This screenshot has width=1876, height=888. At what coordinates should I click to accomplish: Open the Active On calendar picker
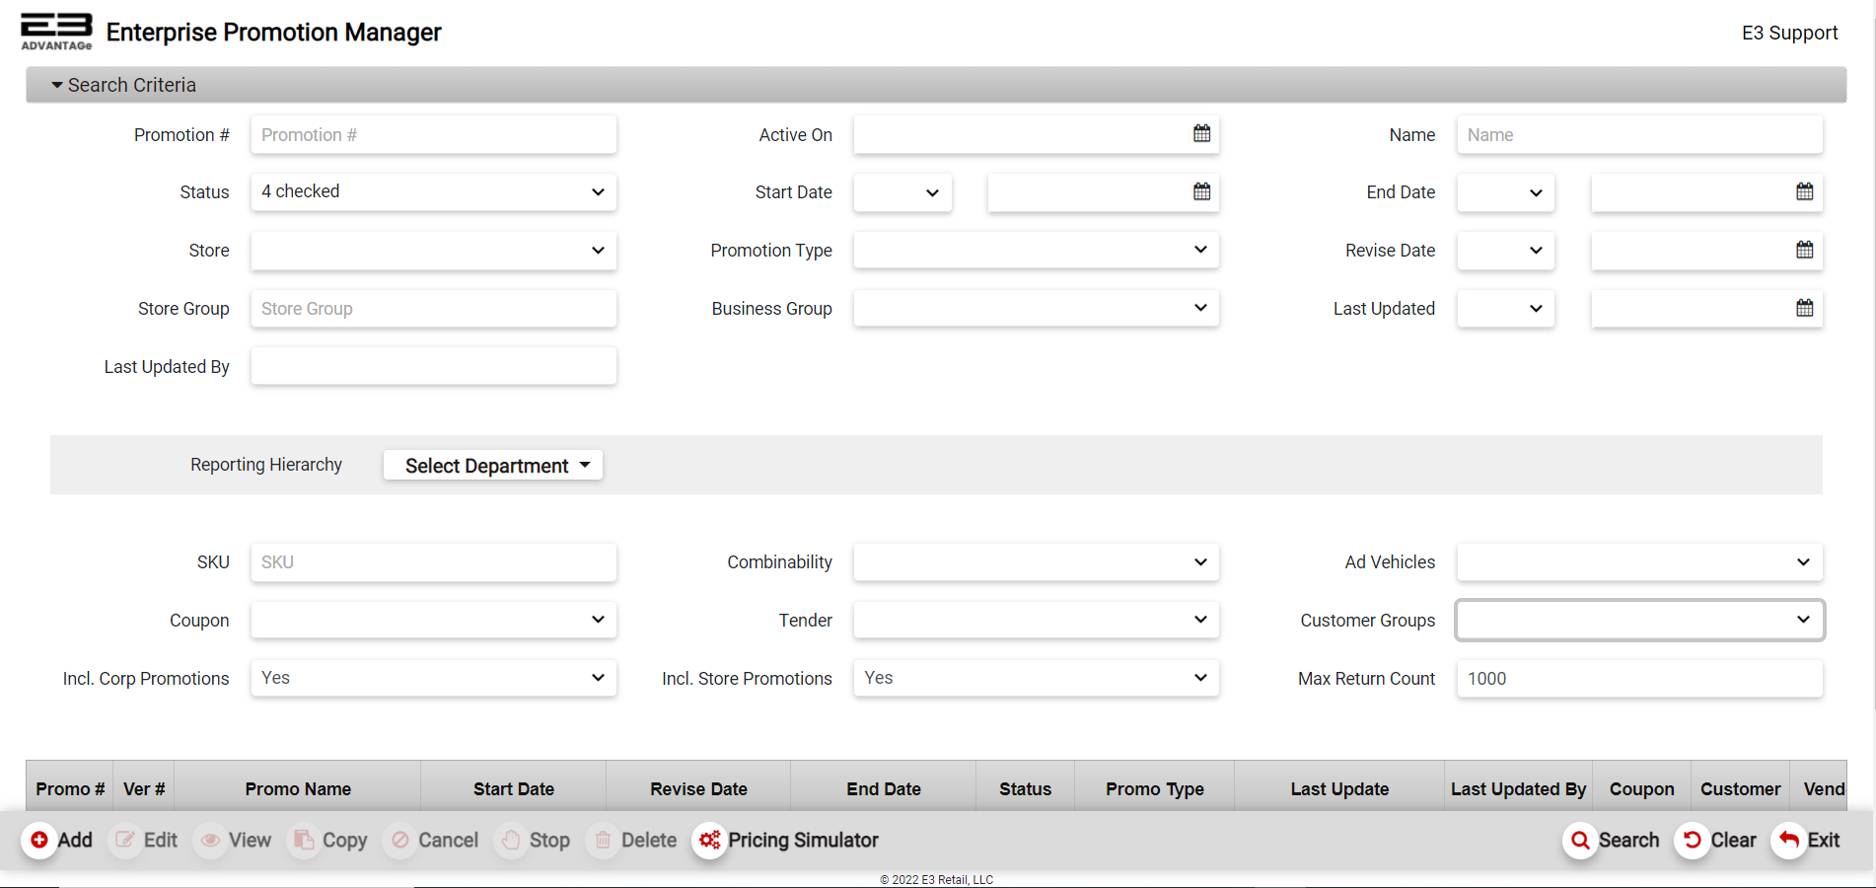(1201, 133)
